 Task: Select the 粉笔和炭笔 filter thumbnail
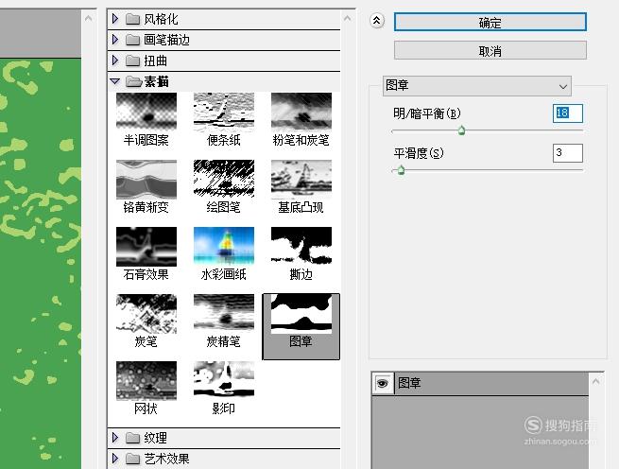coord(301,112)
